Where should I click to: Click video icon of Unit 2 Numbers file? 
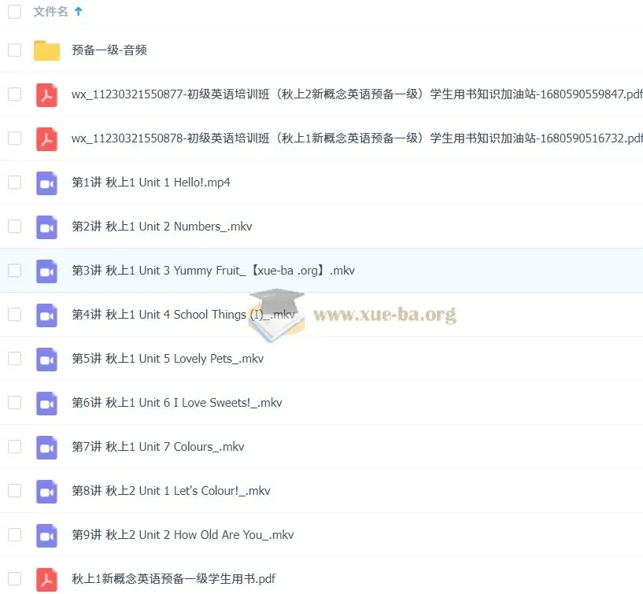(x=46, y=227)
